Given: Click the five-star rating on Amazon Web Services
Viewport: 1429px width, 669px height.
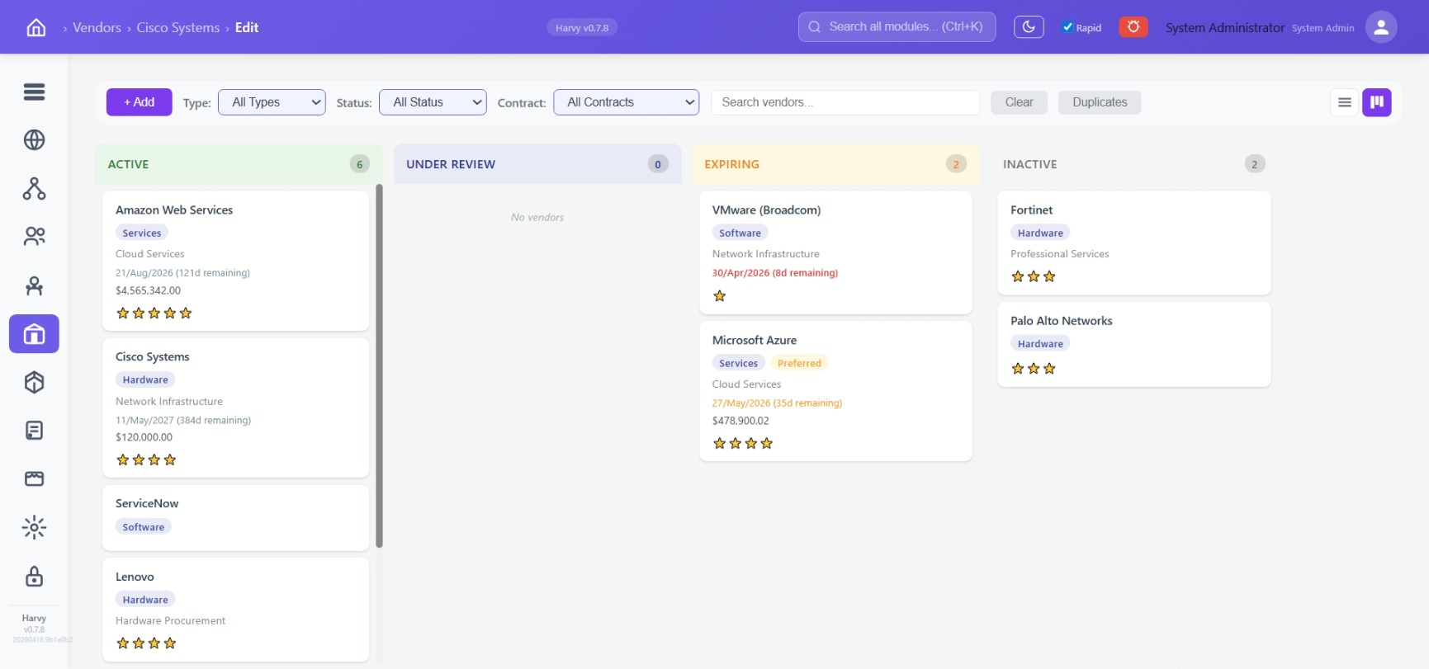Looking at the screenshot, I should 154,313.
